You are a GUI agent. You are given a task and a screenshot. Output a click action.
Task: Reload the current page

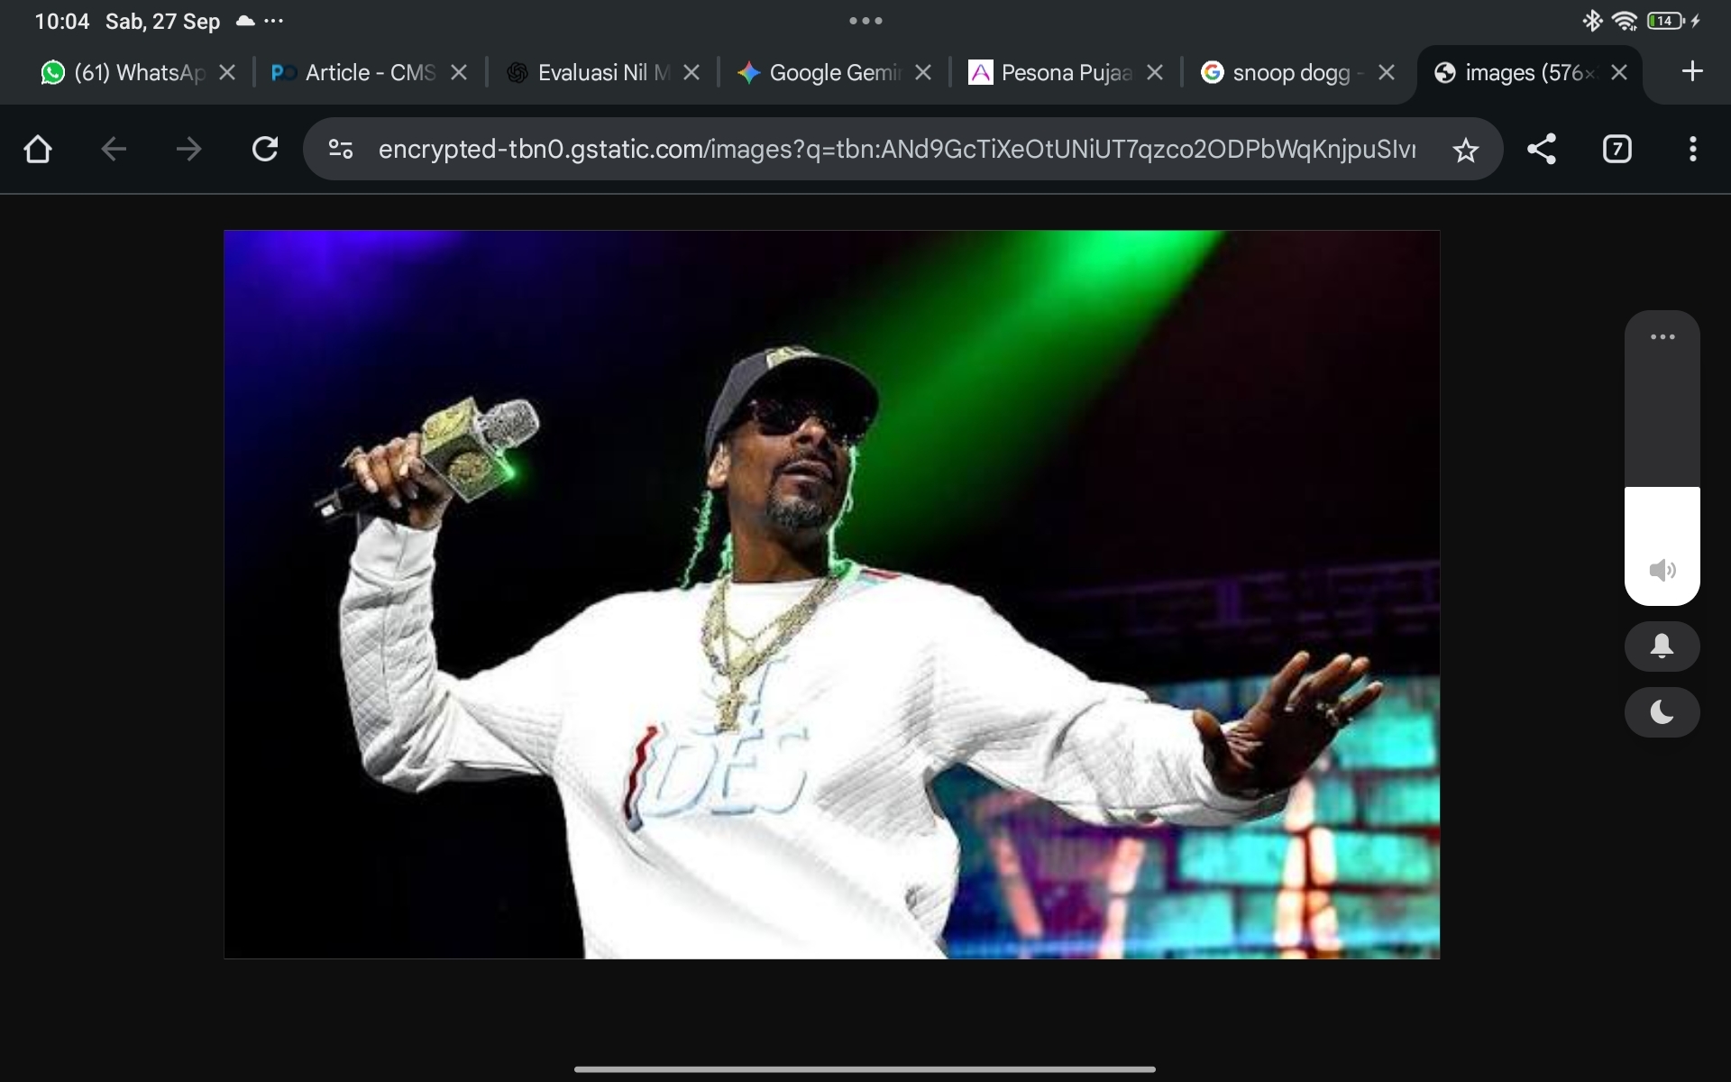click(264, 149)
